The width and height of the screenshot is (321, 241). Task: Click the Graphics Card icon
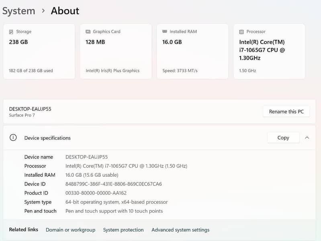[x=88, y=32]
